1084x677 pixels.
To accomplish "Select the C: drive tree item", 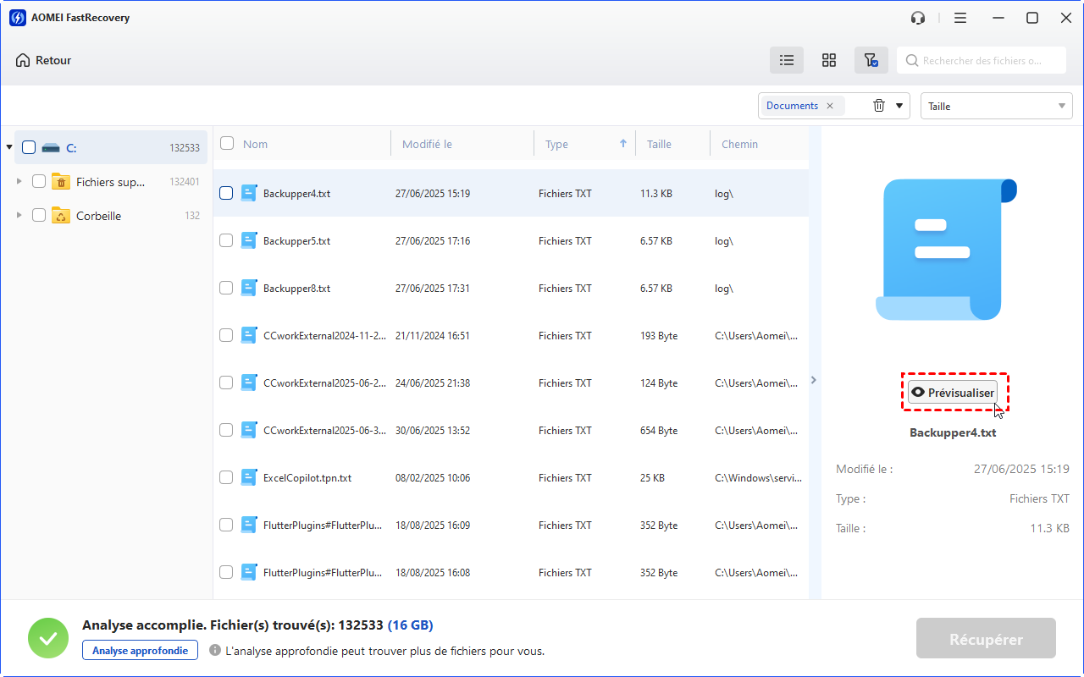I will pyautogui.click(x=110, y=147).
